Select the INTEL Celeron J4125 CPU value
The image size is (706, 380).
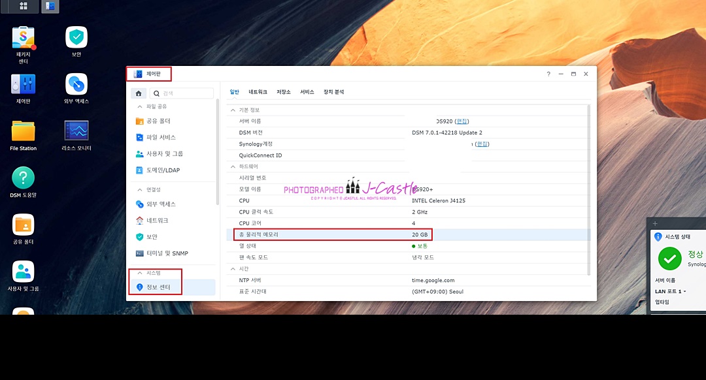pos(439,200)
